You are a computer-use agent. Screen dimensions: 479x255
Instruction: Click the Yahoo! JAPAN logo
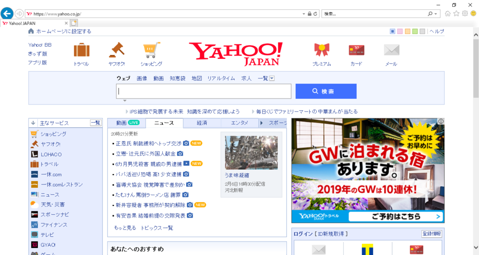236,54
